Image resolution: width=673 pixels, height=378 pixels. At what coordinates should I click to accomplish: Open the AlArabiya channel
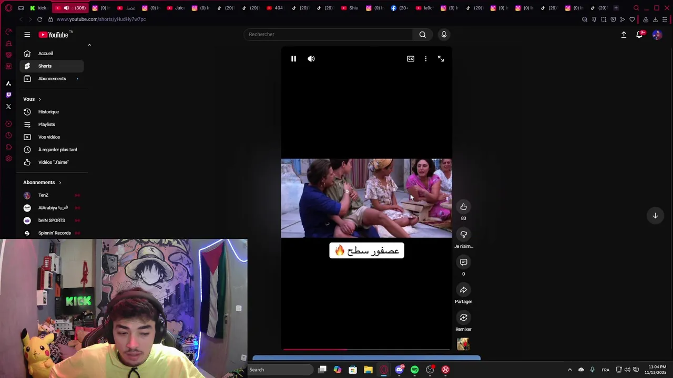coord(52,208)
